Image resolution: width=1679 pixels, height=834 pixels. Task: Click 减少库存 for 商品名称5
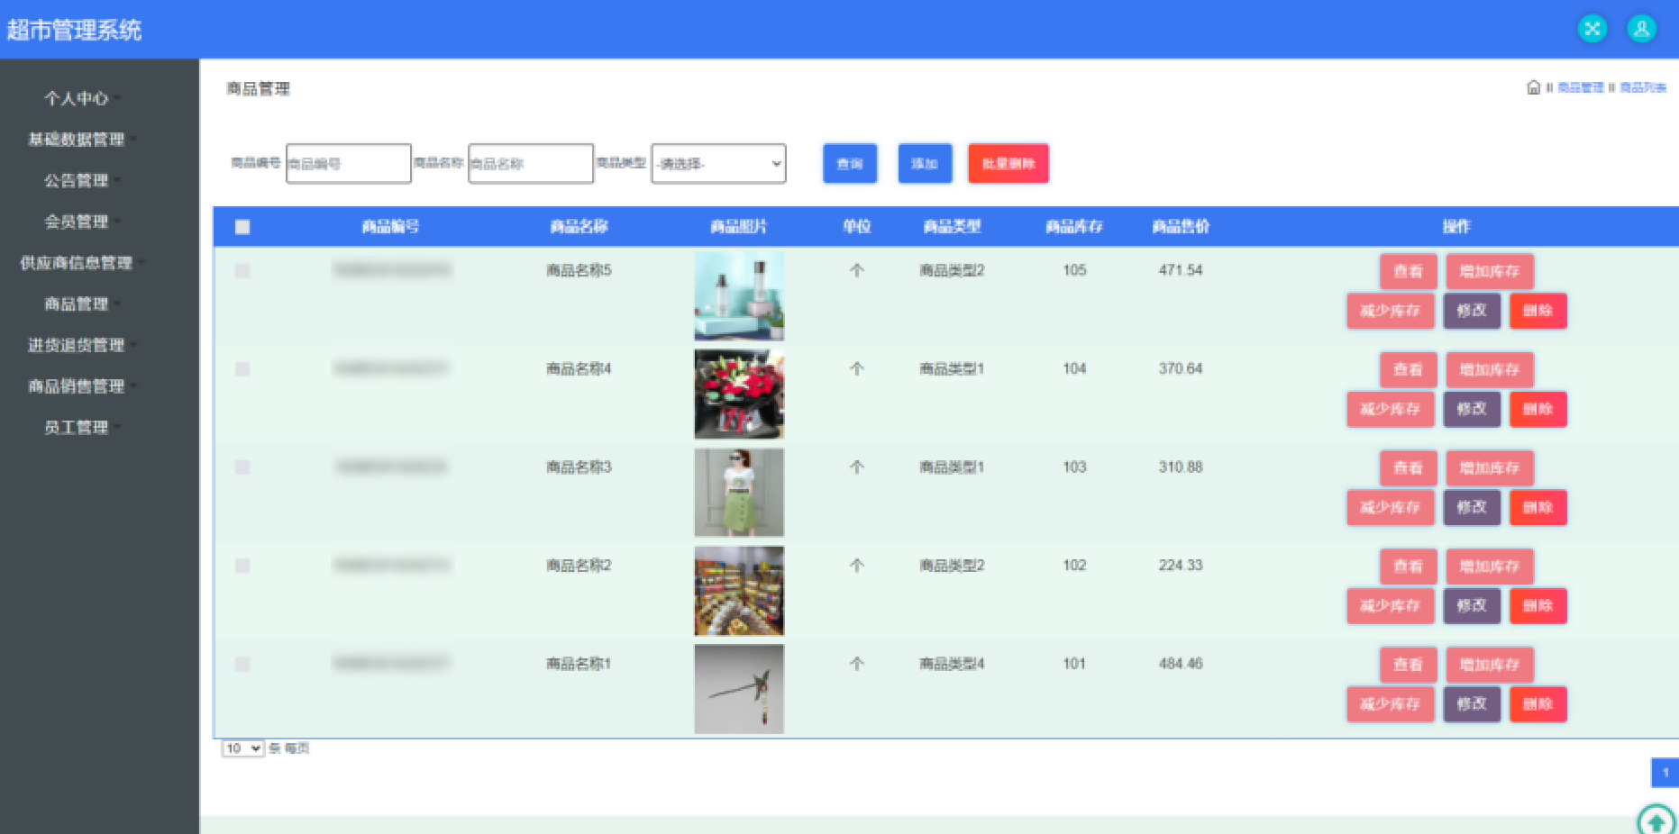point(1390,311)
